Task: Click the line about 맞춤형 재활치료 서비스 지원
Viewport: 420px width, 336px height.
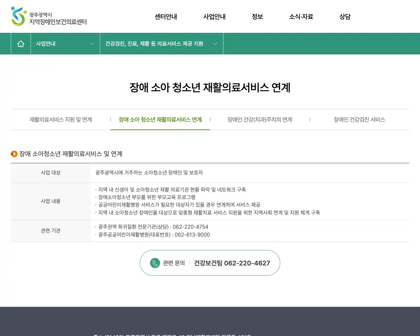Action: 208,213
